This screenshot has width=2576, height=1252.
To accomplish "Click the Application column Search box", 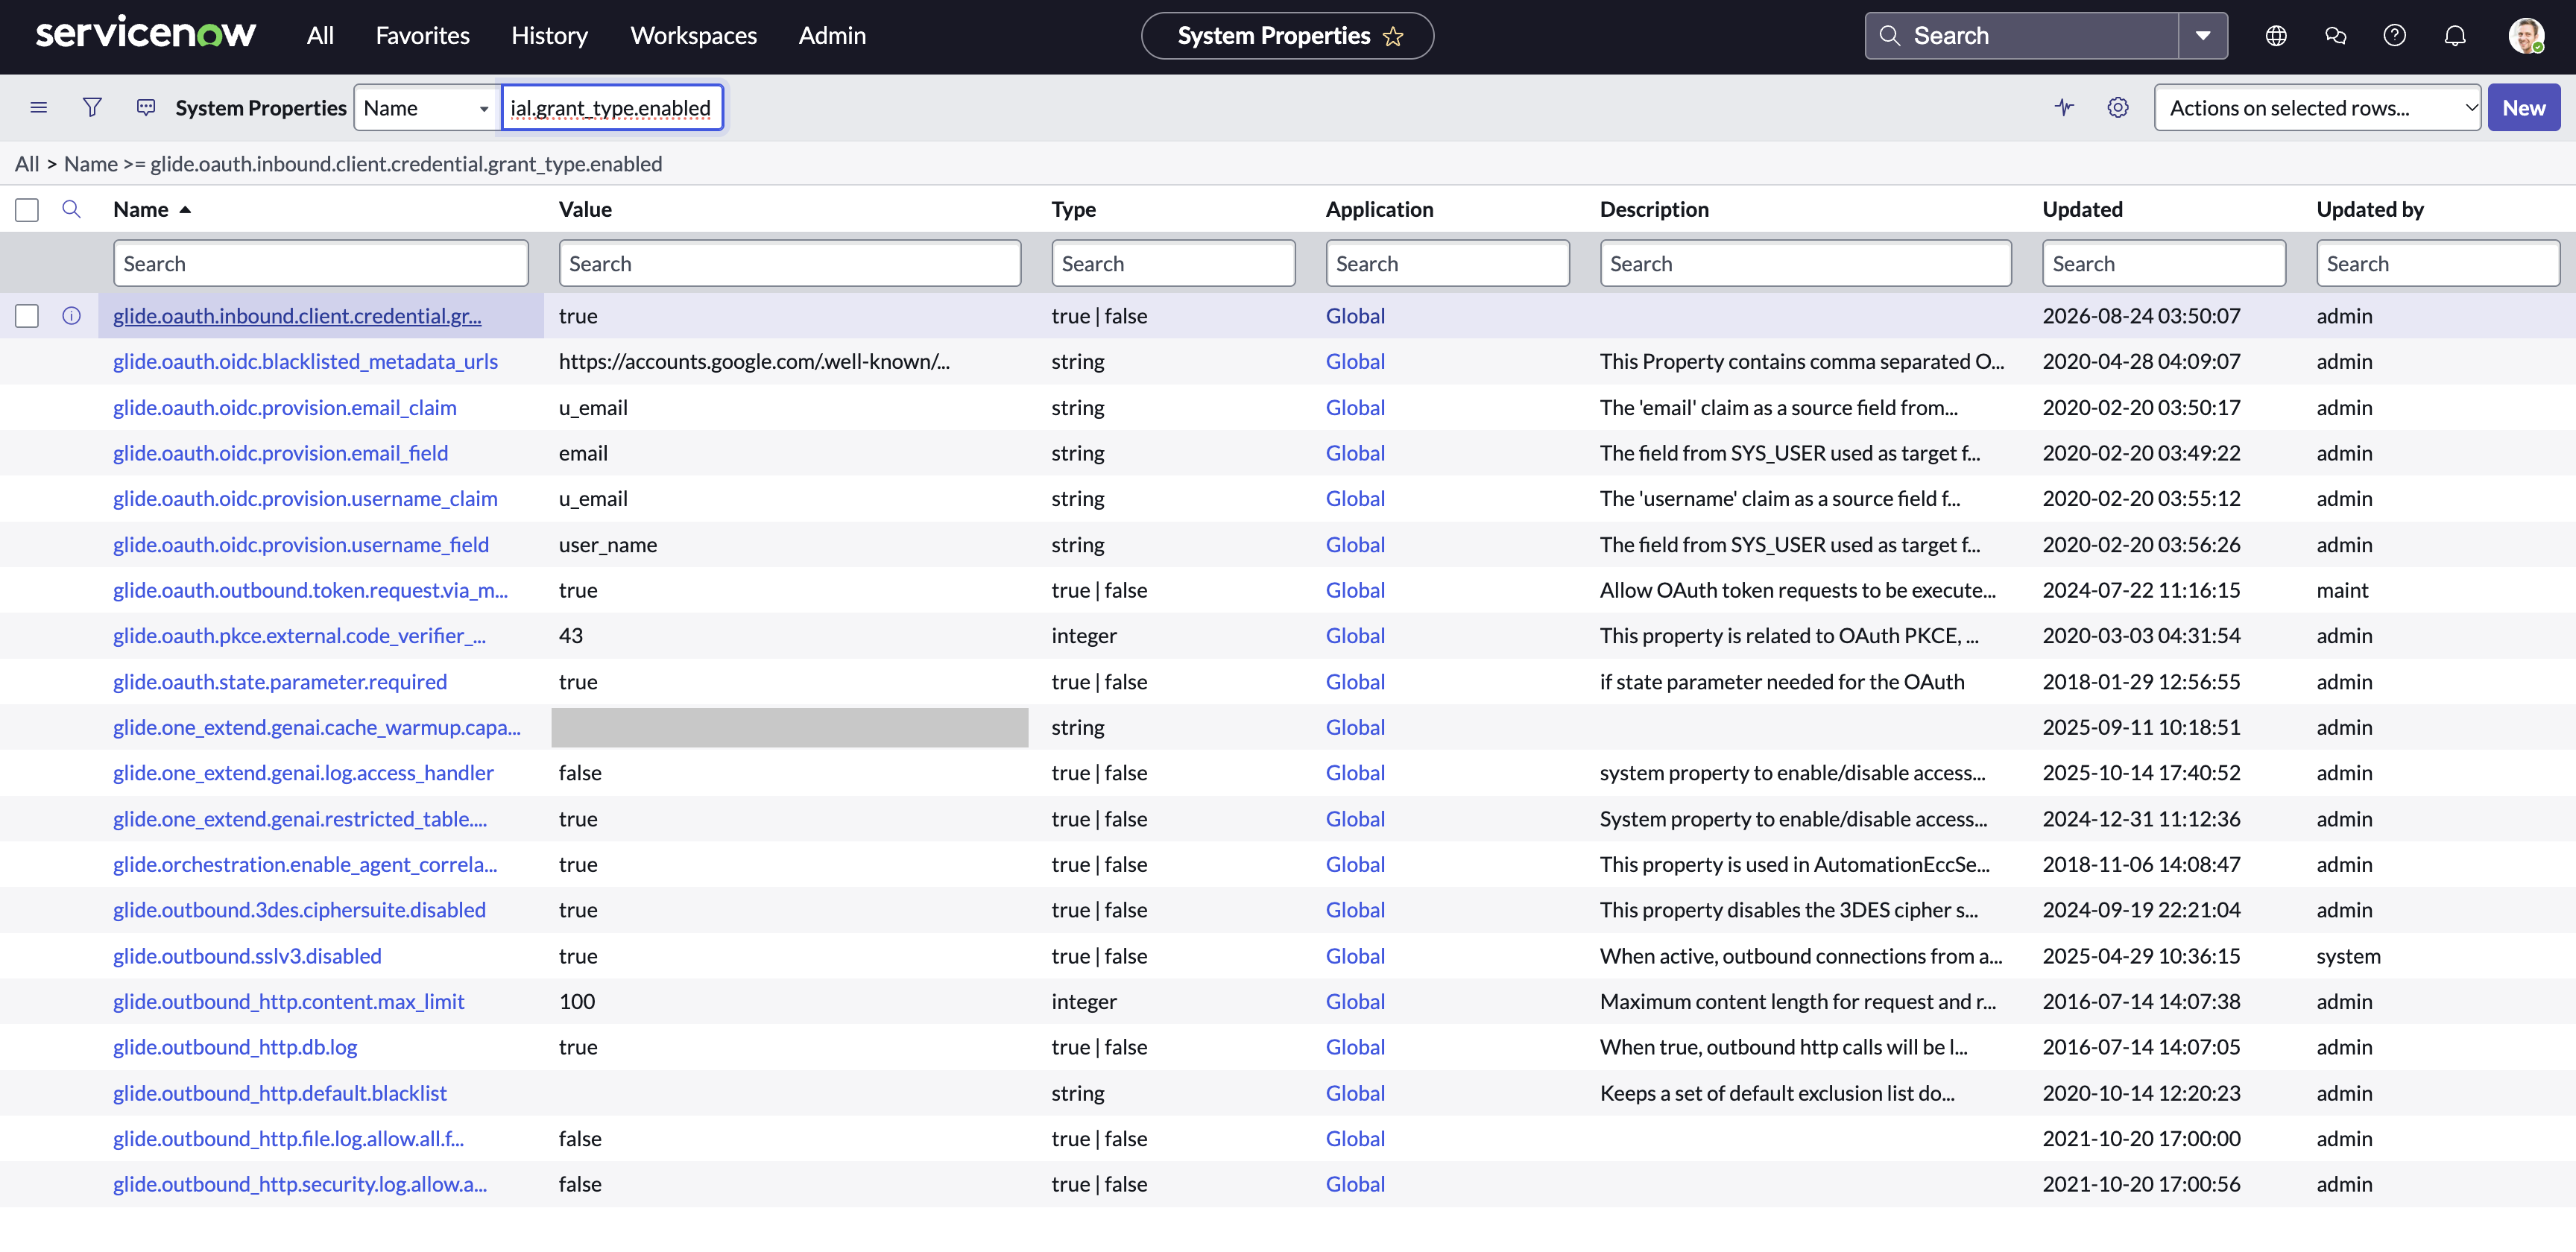I will coord(1447,263).
